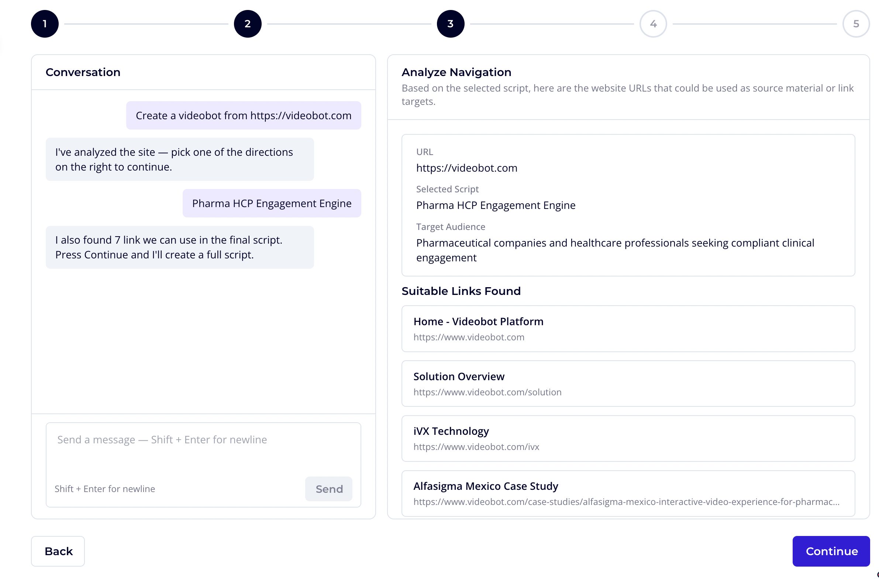879x581 pixels.
Task: Select the 'I also found 7 link' reply bubble
Action: (x=180, y=247)
